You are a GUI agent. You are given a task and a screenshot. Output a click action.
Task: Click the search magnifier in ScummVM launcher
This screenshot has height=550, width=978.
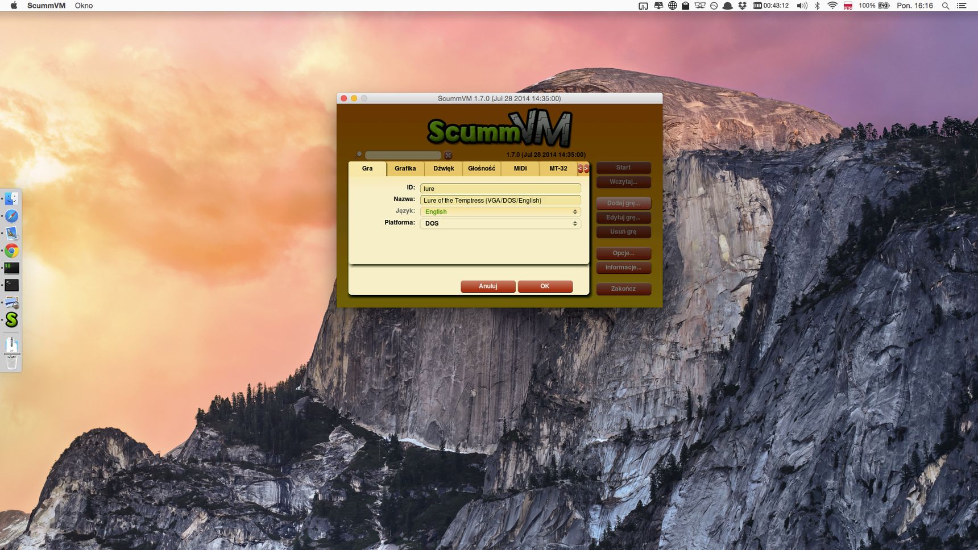[x=359, y=155]
